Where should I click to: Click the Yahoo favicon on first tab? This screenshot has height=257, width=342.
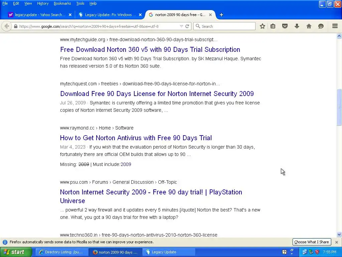pyautogui.click(x=10, y=15)
